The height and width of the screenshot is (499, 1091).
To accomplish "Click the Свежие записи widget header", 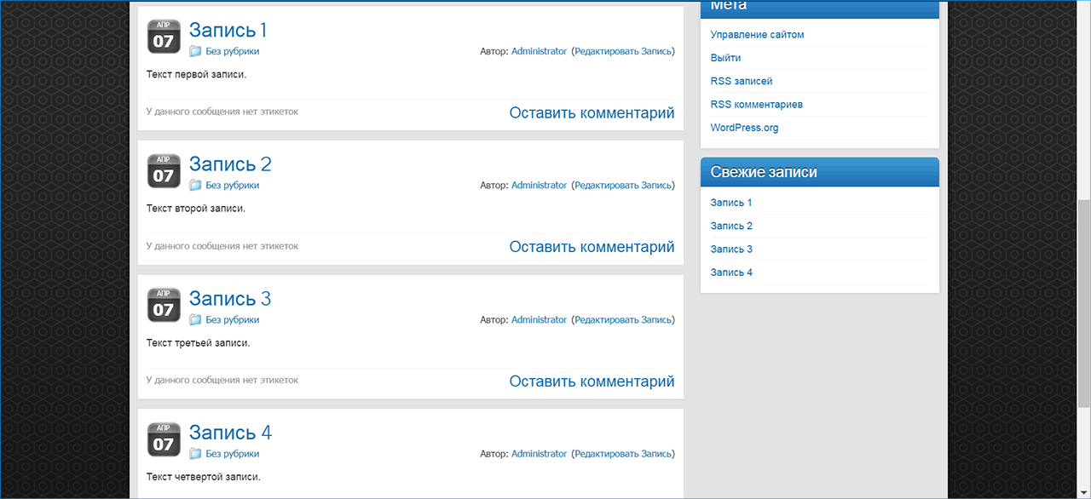I will coord(820,172).
